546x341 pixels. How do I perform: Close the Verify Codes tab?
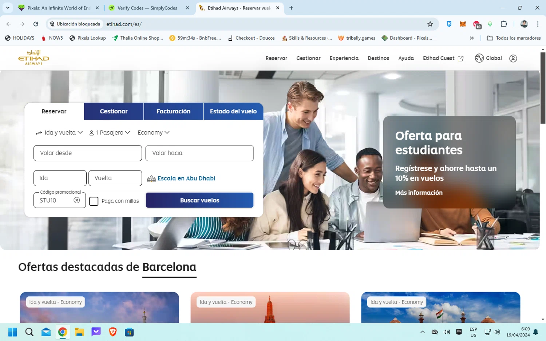187,8
